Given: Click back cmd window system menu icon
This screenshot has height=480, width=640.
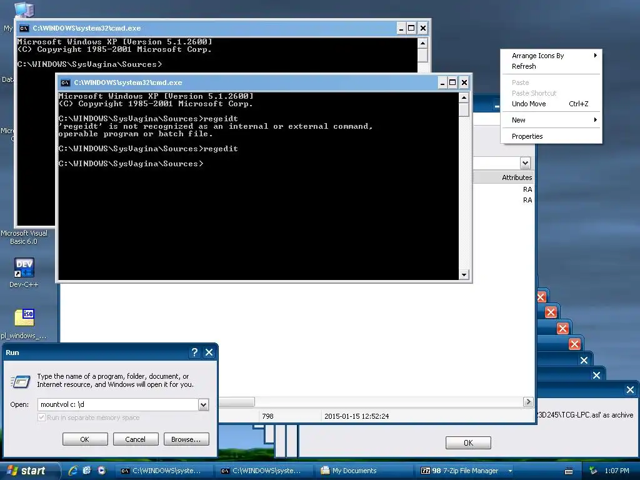Looking at the screenshot, I should click(24, 29).
